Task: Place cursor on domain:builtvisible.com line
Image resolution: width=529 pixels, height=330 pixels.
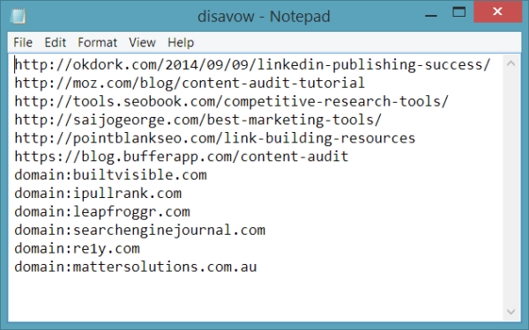Action: pos(111,175)
